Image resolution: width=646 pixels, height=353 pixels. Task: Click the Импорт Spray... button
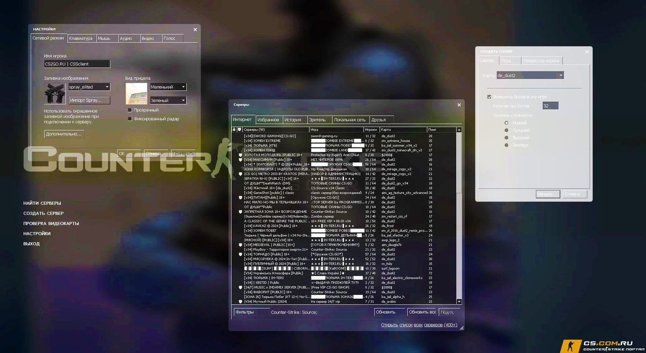point(89,100)
